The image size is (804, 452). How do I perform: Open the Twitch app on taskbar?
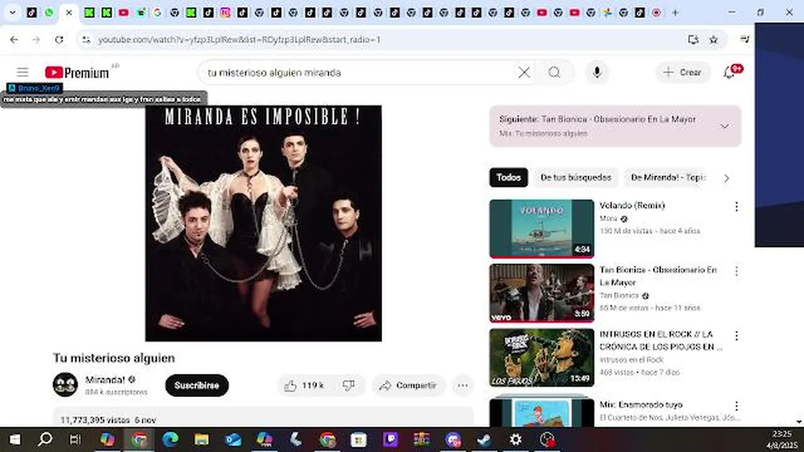click(390, 439)
